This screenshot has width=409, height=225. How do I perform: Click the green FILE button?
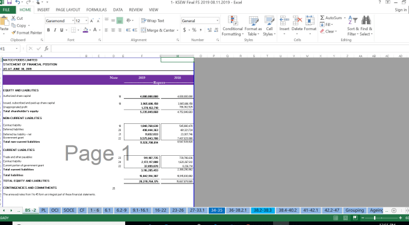(6, 10)
